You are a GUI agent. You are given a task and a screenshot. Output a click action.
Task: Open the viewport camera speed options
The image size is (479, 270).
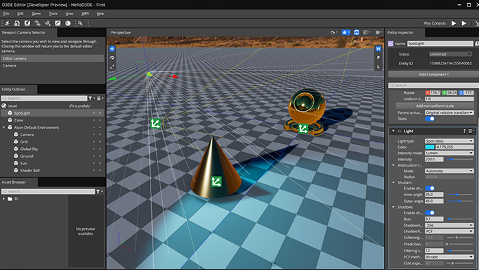click(334, 32)
